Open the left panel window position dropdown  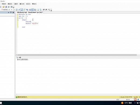pyautogui.click(x=9, y=12)
